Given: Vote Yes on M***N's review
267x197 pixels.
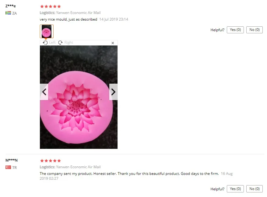Looking at the screenshot, I should point(235,189).
